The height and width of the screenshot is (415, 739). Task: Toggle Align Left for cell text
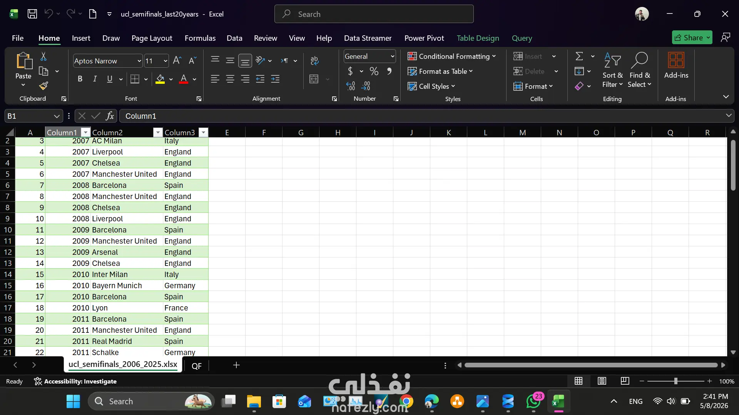tap(215, 79)
